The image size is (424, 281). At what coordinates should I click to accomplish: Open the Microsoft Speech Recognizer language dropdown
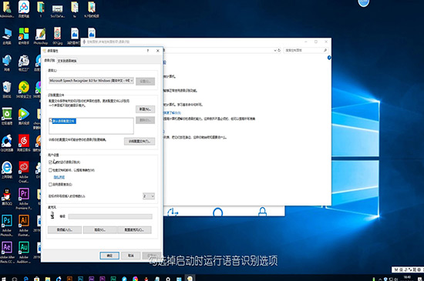tap(92, 80)
